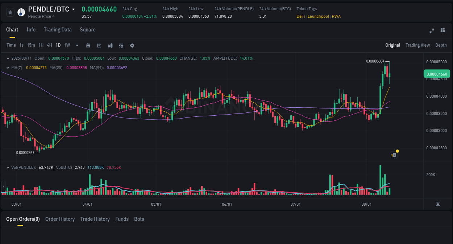453x244 pixels.
Task: Switch to the Order History tab
Action: click(60, 219)
